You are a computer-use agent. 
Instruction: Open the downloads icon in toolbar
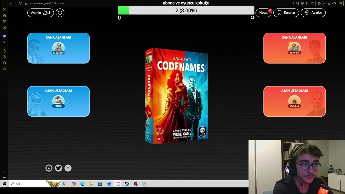coord(329,3)
